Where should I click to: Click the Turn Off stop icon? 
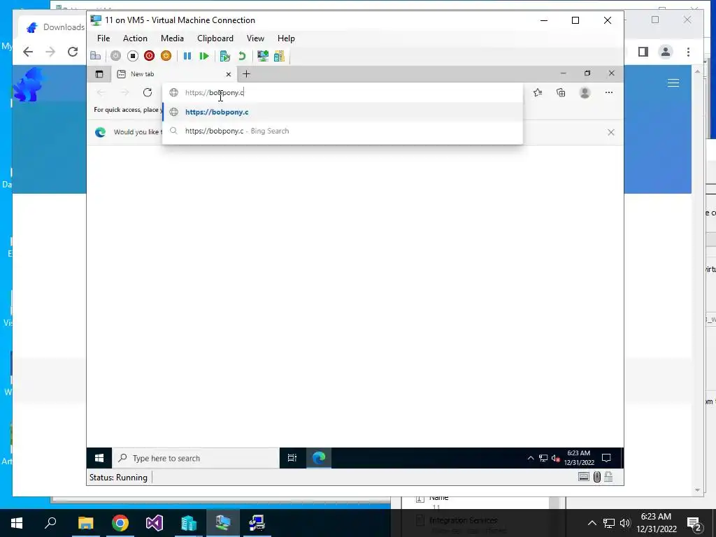click(x=132, y=56)
